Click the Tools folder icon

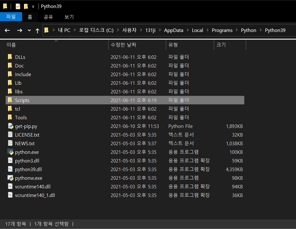[x=10, y=117]
